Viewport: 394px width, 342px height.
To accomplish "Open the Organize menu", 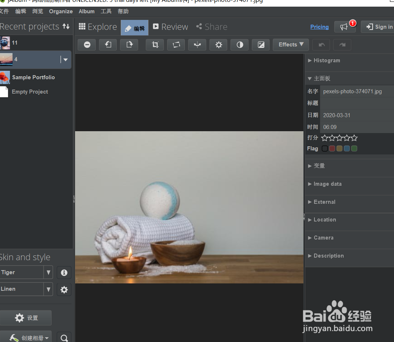I will pyautogui.click(x=61, y=11).
